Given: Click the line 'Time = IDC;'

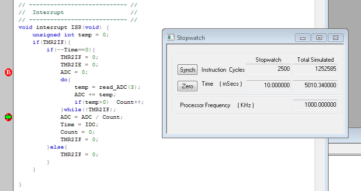Looking at the screenshot, I should click(x=79, y=125).
